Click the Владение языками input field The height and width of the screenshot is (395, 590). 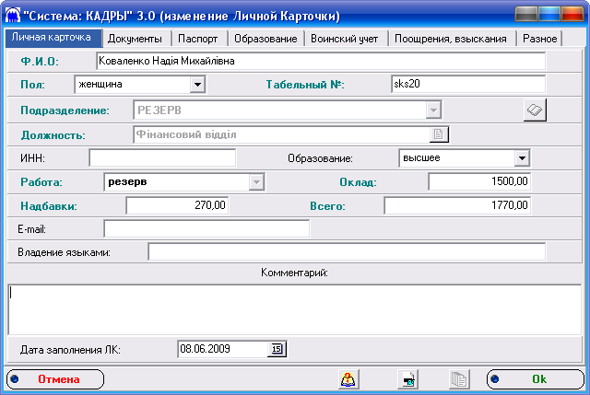[347, 251]
